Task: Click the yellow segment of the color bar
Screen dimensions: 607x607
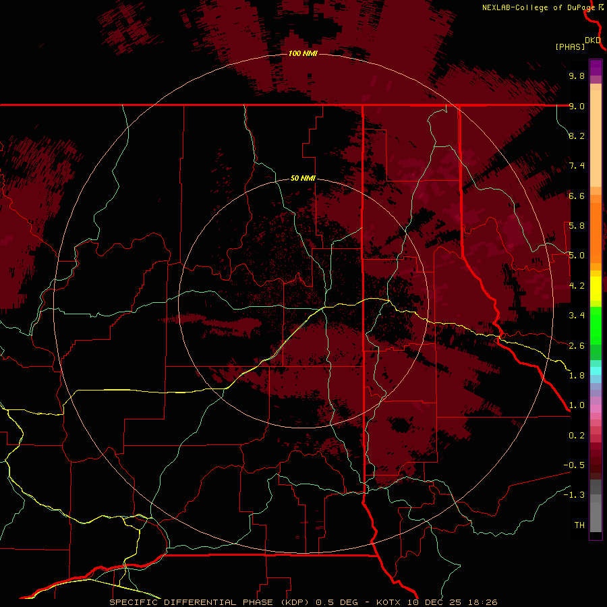Action: (596, 289)
